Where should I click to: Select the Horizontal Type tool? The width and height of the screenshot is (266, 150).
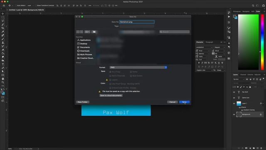3,64
